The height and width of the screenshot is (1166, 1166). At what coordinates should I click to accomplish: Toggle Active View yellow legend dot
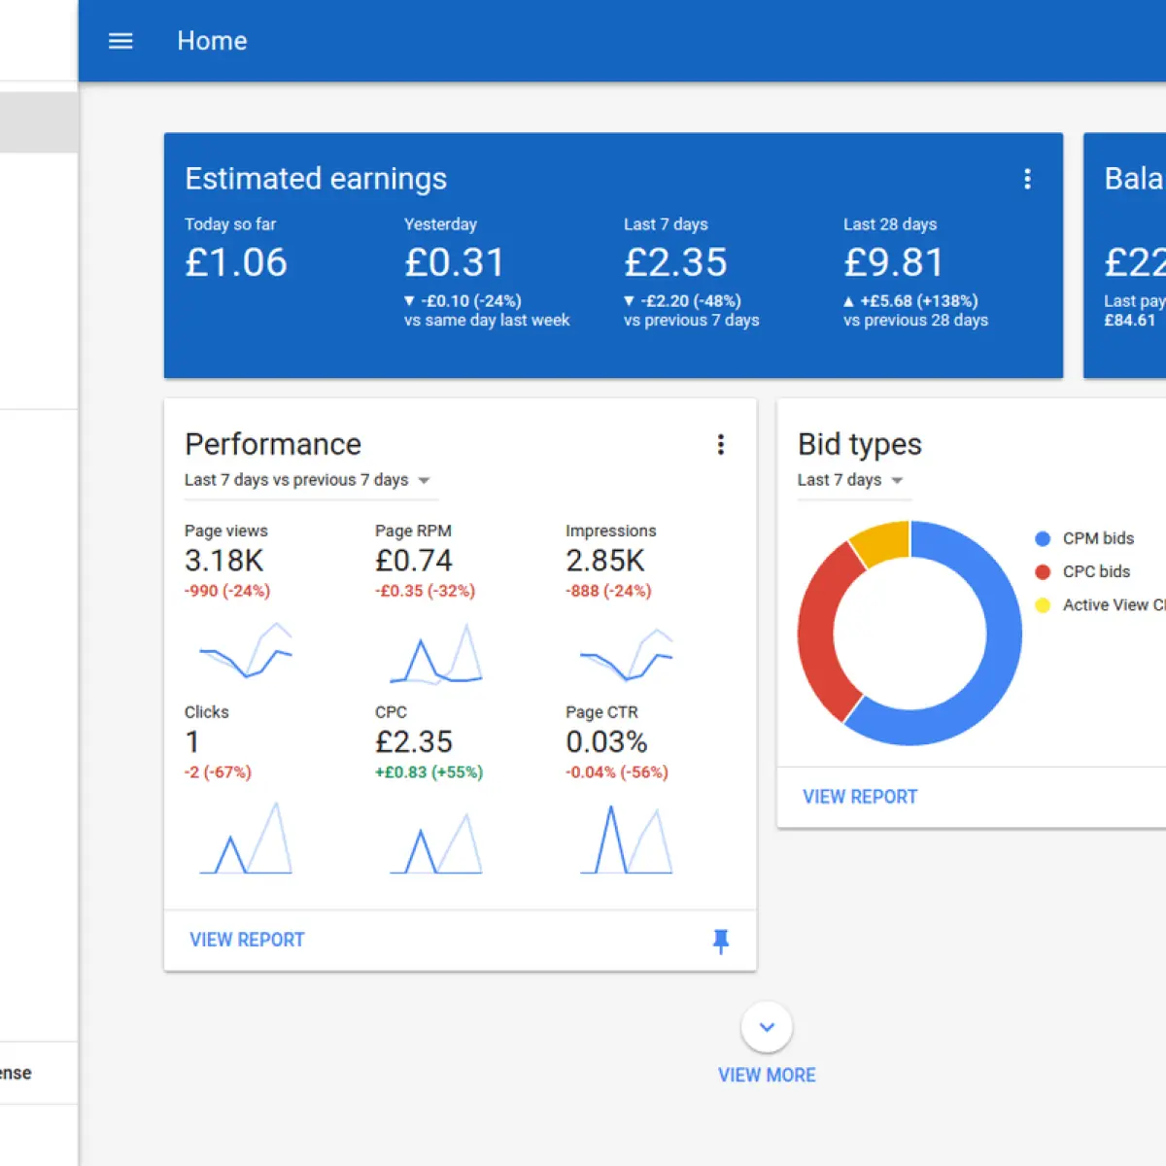click(x=1043, y=604)
